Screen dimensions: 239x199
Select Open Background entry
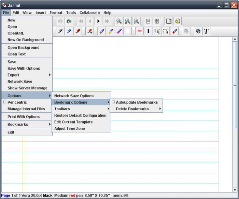click(27, 47)
